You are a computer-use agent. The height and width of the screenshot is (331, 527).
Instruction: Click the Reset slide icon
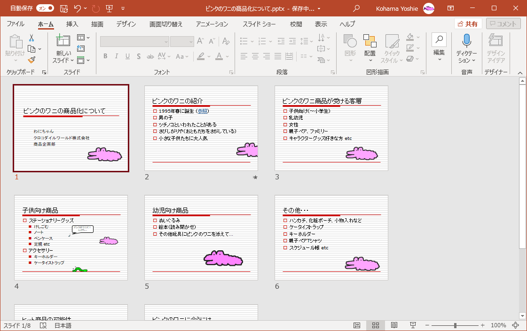click(x=81, y=49)
